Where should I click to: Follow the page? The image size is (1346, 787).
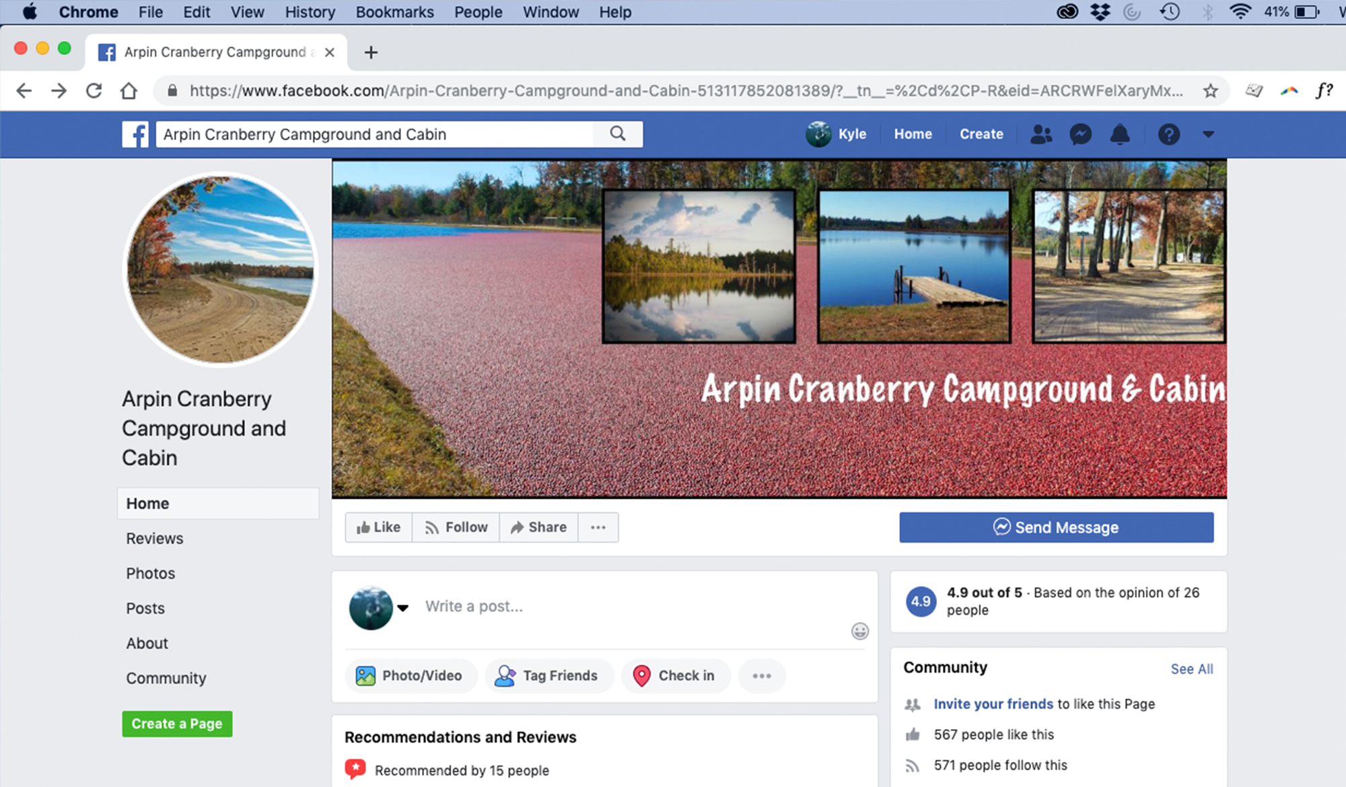(456, 527)
